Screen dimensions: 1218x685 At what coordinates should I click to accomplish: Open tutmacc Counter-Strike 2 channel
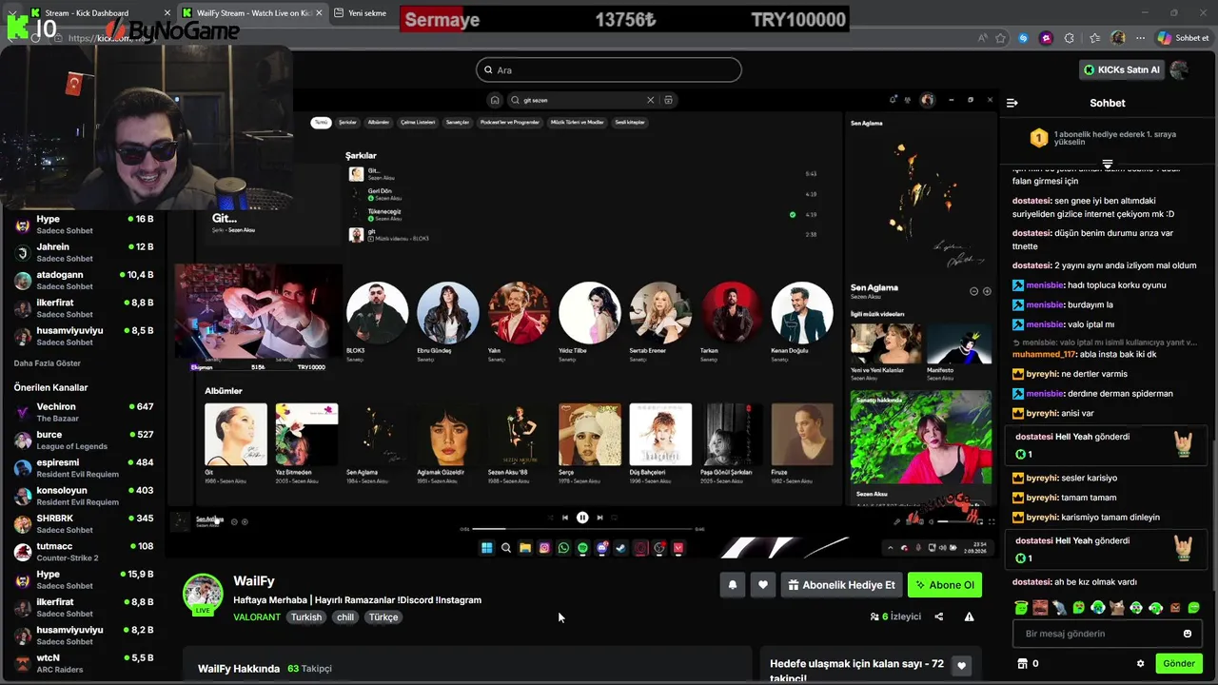click(x=84, y=552)
